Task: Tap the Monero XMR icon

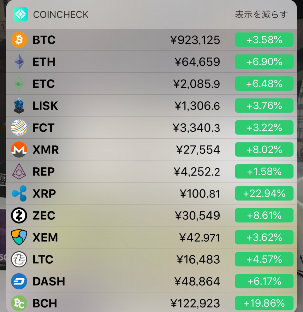Action: pyautogui.click(x=19, y=149)
